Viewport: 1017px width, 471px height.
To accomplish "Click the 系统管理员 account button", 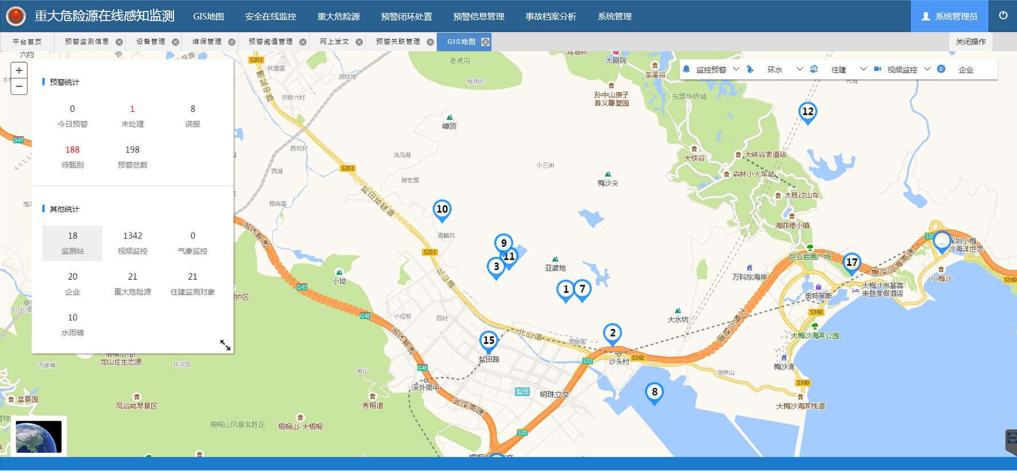I will (x=949, y=16).
